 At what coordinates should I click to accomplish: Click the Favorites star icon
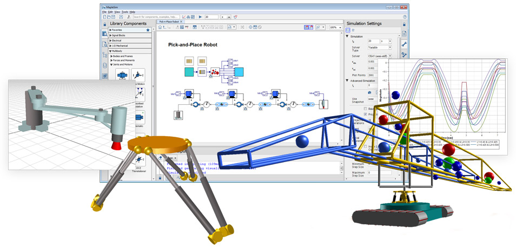148,30
